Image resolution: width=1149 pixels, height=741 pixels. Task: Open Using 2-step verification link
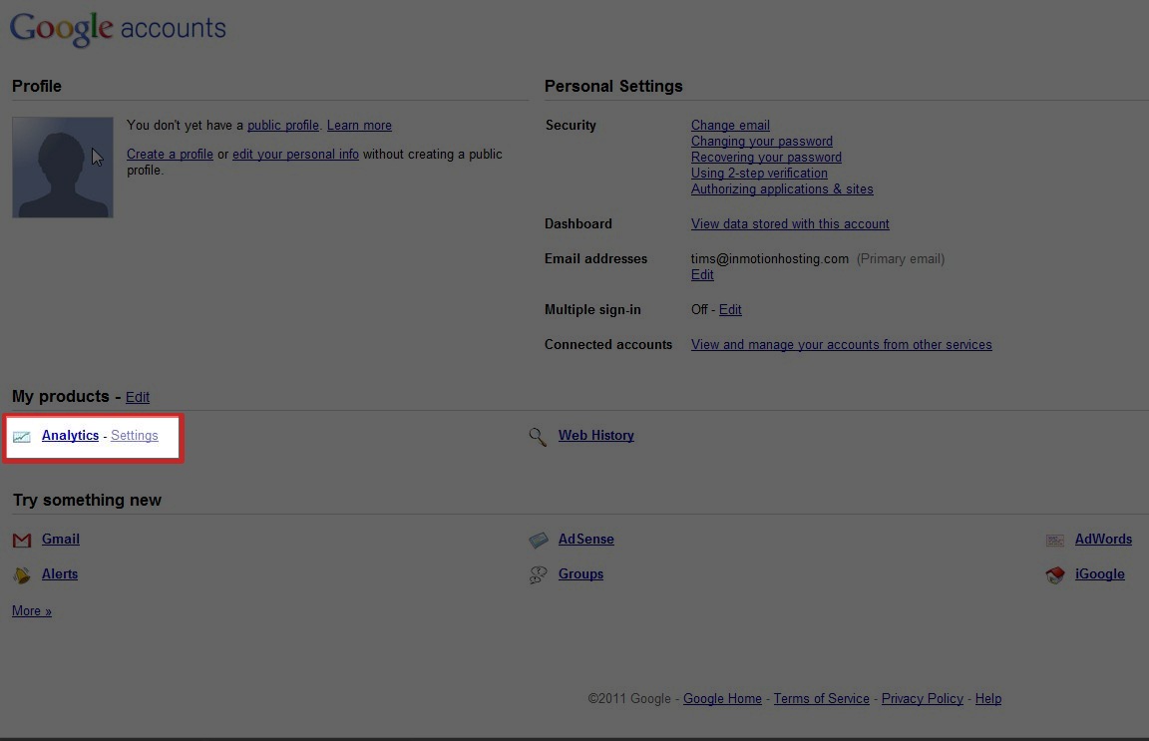click(x=759, y=173)
